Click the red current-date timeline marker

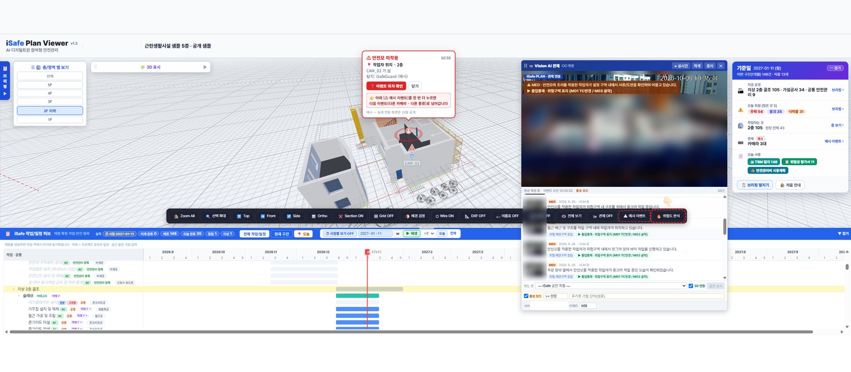[367, 252]
